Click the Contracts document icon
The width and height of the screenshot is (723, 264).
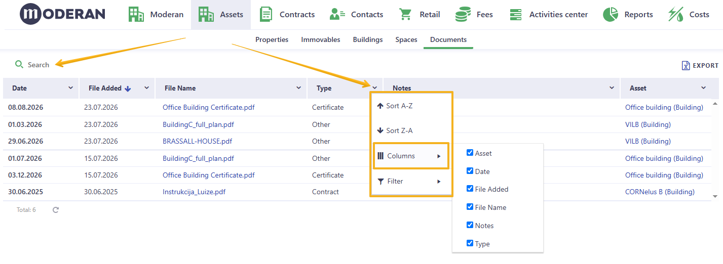click(265, 14)
